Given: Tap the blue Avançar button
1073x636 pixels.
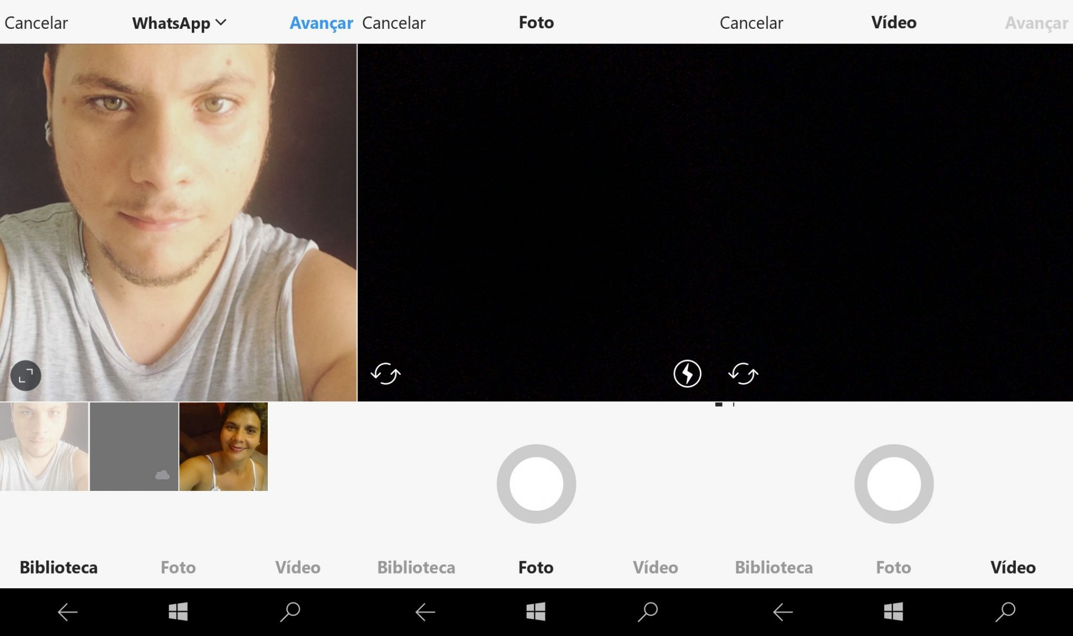Looking at the screenshot, I should pyautogui.click(x=321, y=23).
